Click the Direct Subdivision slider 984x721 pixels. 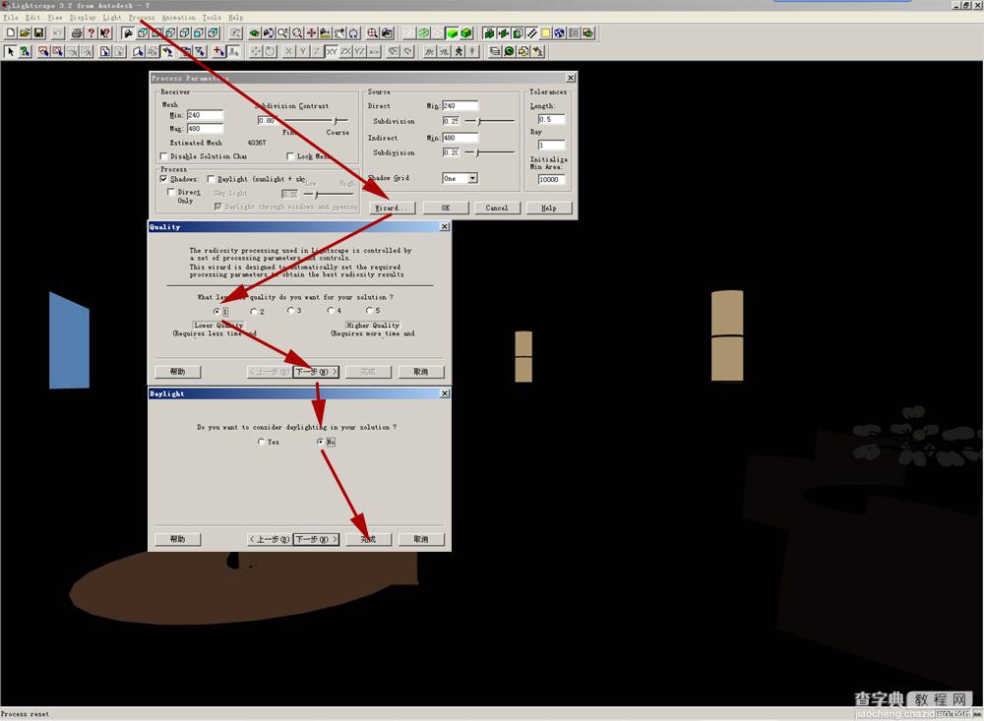point(490,120)
